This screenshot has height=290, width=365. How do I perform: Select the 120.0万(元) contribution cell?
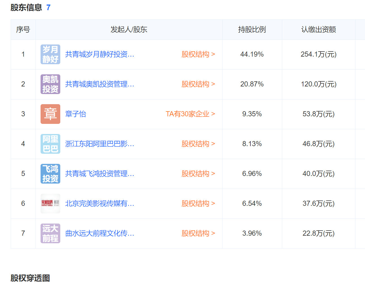click(319, 84)
